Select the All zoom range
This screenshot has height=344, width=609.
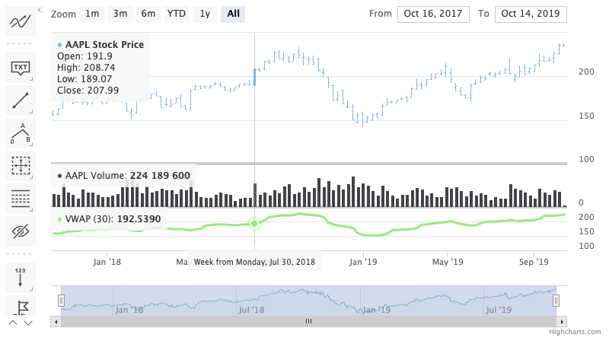pos(233,14)
